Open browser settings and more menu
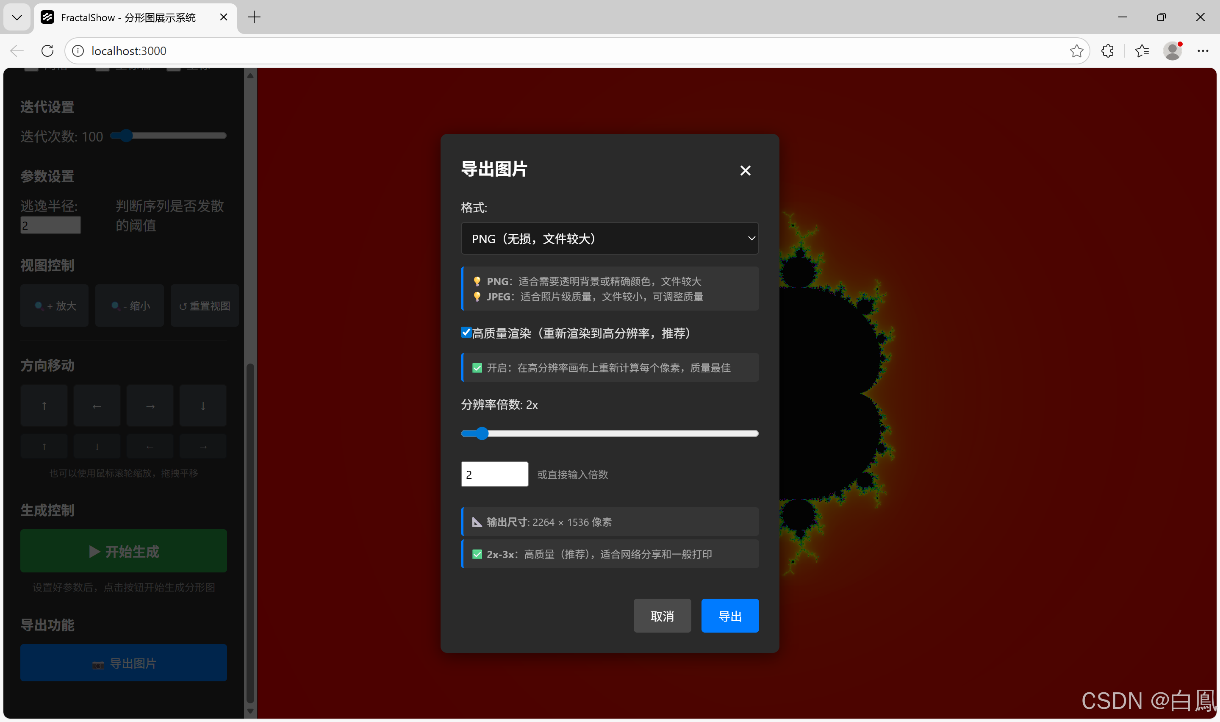Viewport: 1220px width, 722px height. (1203, 50)
